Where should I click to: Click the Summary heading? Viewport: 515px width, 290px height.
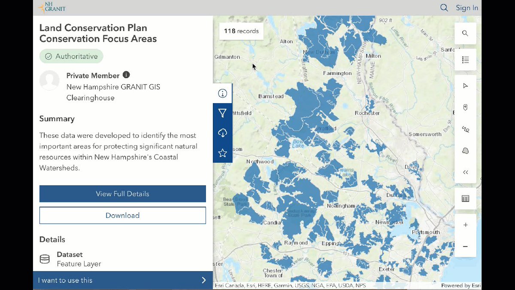[x=57, y=119]
